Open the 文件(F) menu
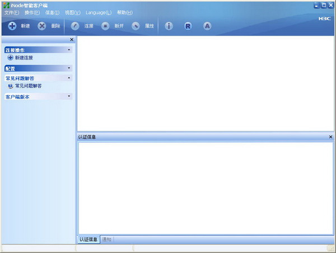336x253 pixels. [x=12, y=12]
